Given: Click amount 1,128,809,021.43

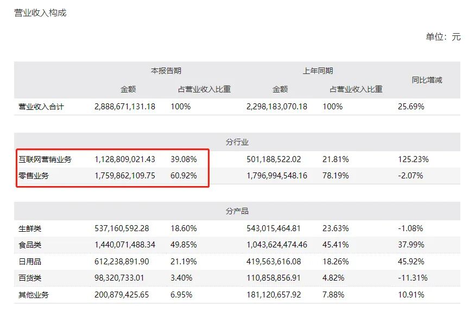Looking at the screenshot, I should point(125,159).
